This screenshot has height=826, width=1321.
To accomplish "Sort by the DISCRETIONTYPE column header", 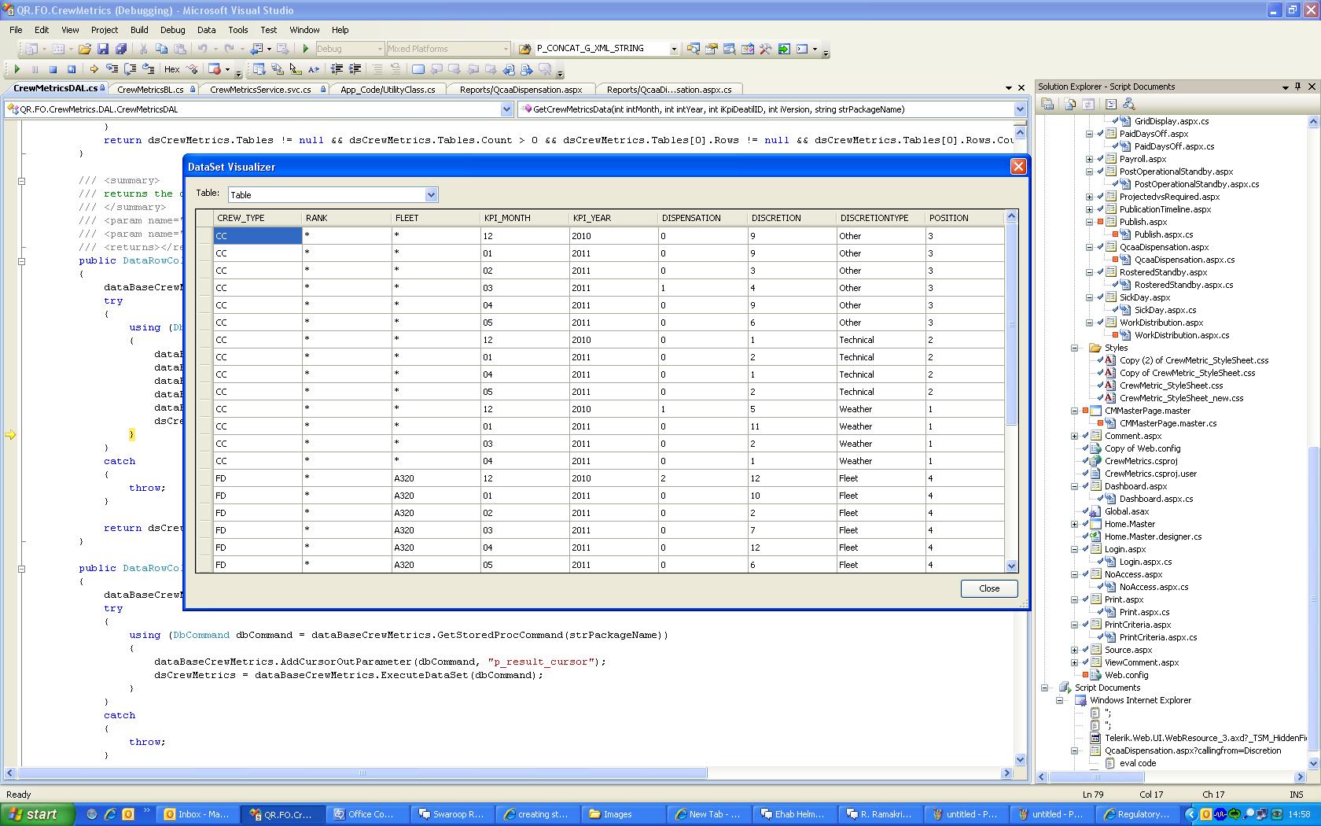I will (874, 218).
